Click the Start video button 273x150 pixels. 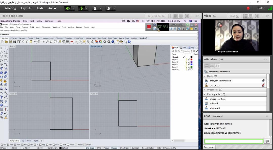234,16
